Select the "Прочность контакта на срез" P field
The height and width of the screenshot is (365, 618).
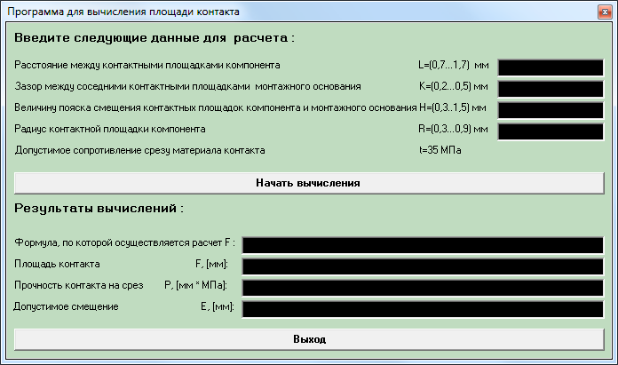tap(423, 288)
